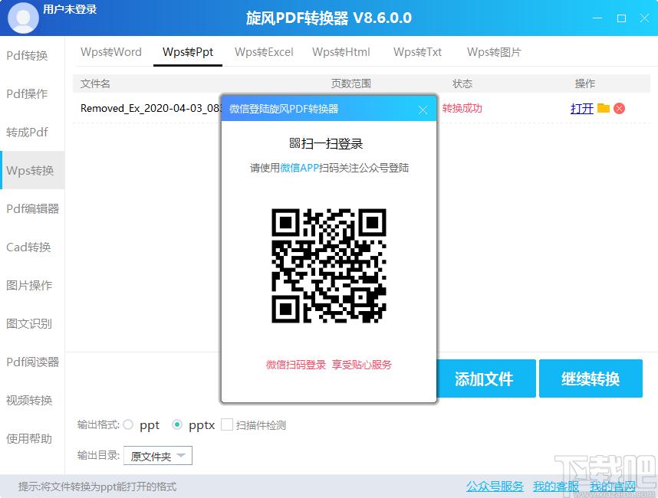
Task: Click the 文件名 column header
Action: pos(95,84)
